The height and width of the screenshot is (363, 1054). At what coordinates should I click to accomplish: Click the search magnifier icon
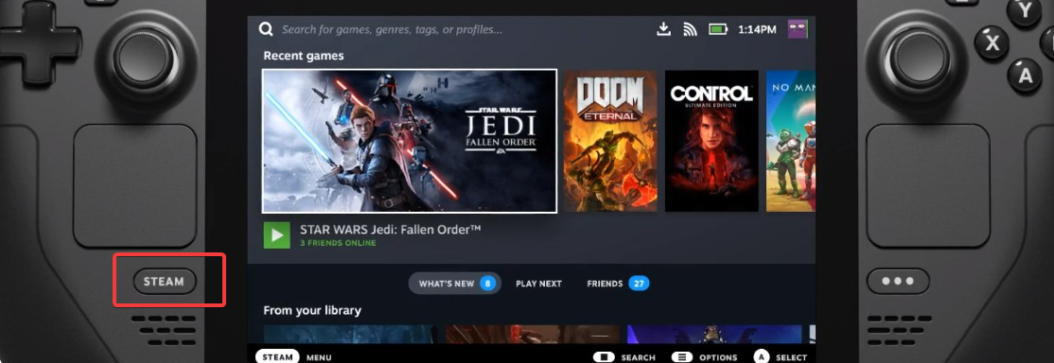266,29
